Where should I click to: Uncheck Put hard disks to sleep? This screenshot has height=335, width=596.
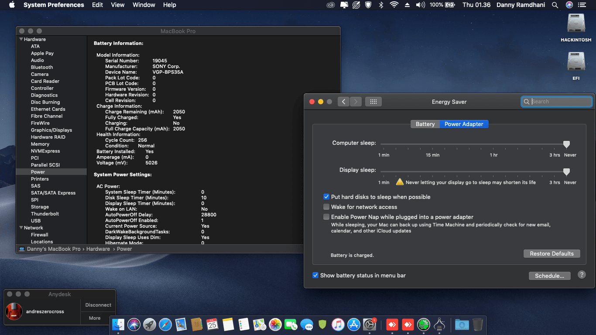tap(326, 197)
